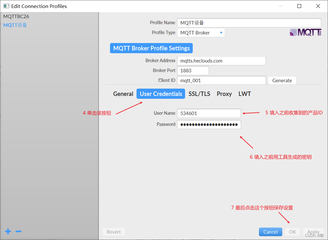This screenshot has width=328, height=240.
Task: Click the User Name field
Action: click(209, 113)
